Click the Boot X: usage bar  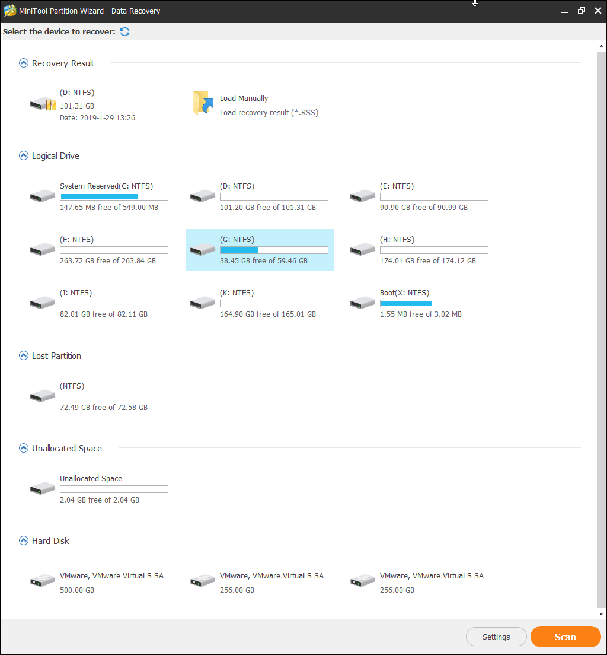[434, 304]
